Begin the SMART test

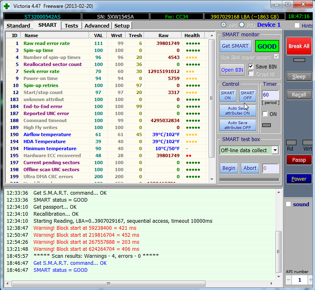point(229,168)
